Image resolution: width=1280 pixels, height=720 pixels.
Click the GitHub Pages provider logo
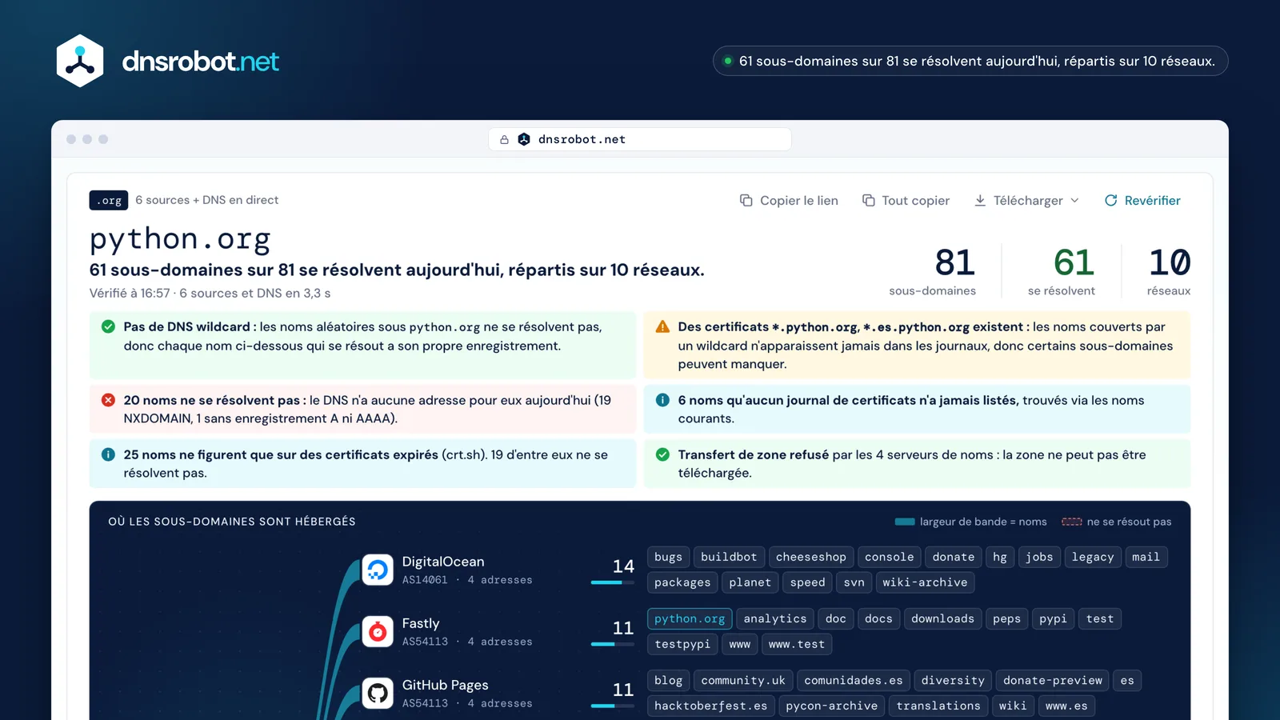click(x=378, y=693)
